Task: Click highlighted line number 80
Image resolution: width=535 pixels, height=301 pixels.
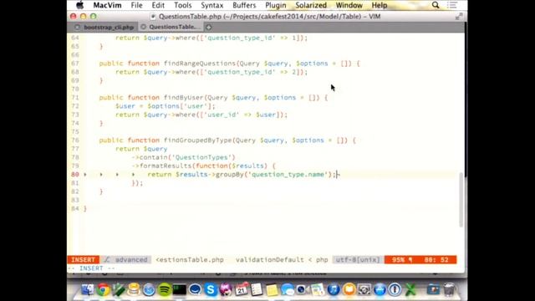Action: (x=75, y=175)
